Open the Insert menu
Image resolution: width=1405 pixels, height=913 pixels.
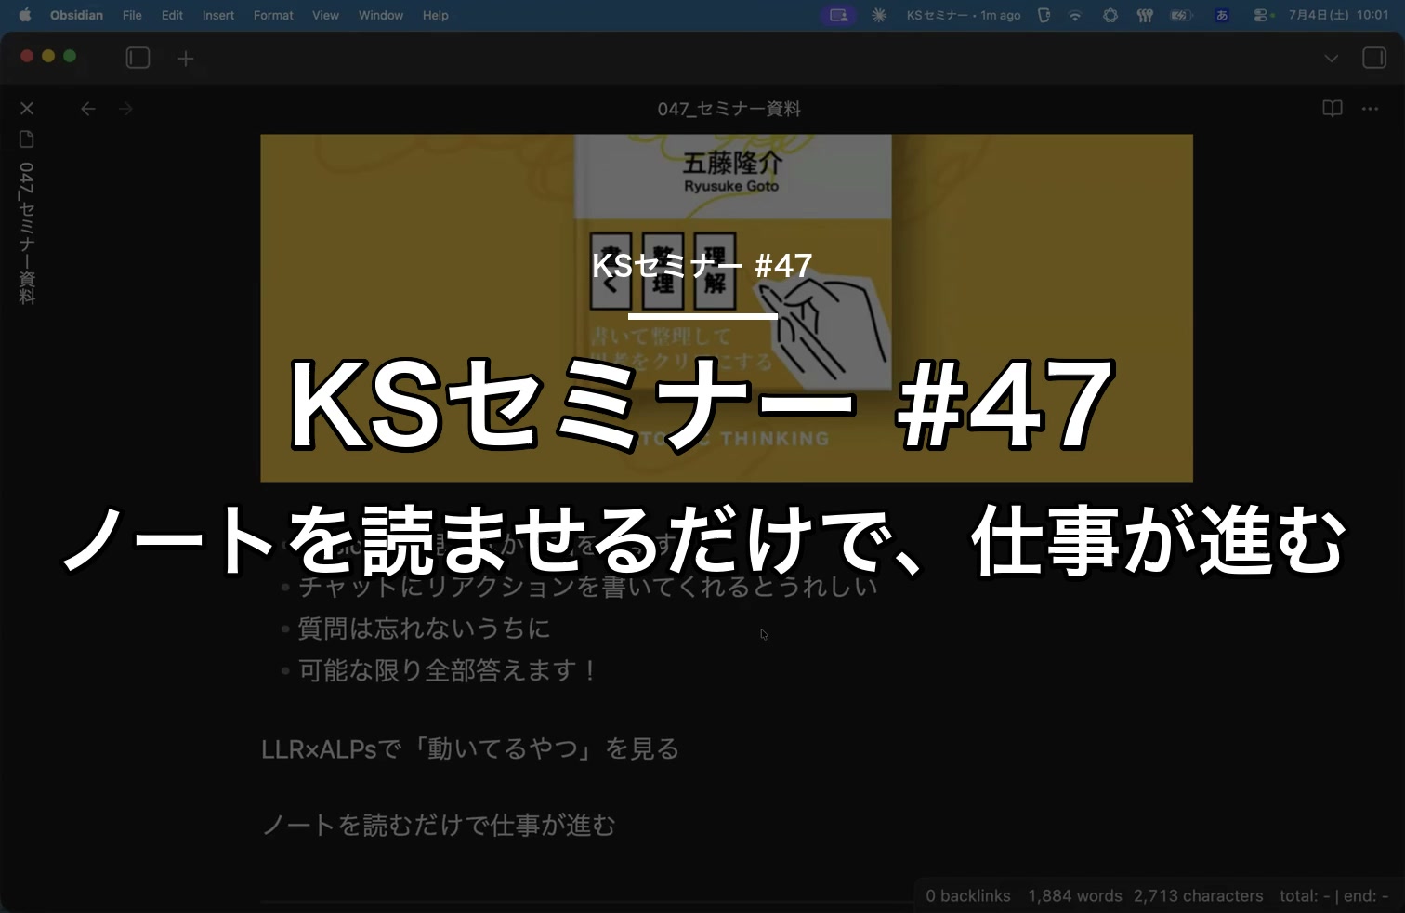click(x=218, y=15)
